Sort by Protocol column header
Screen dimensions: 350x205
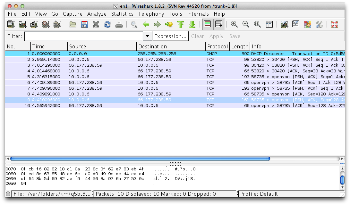[218, 46]
